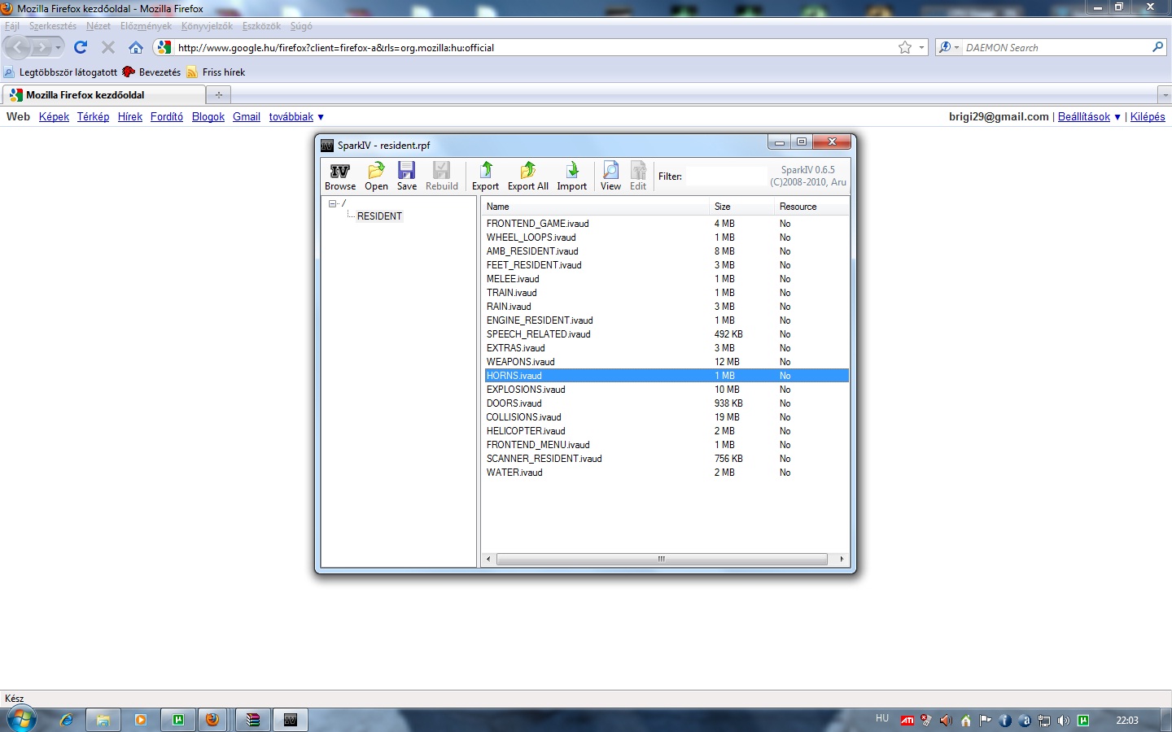Export the selected file with Export icon
Screen dimensions: 1172x732
486,176
